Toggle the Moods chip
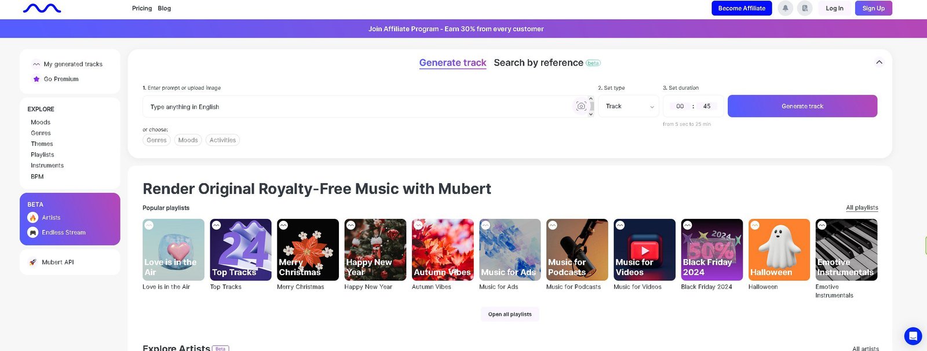The width and height of the screenshot is (927, 351). coord(188,140)
